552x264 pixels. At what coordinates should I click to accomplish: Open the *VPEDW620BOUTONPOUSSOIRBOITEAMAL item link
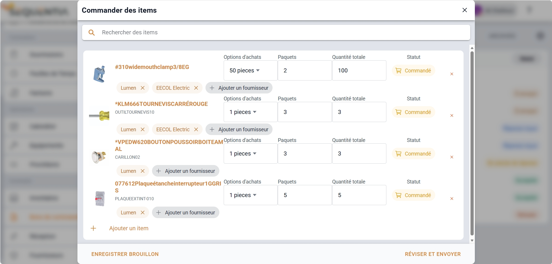169,145
